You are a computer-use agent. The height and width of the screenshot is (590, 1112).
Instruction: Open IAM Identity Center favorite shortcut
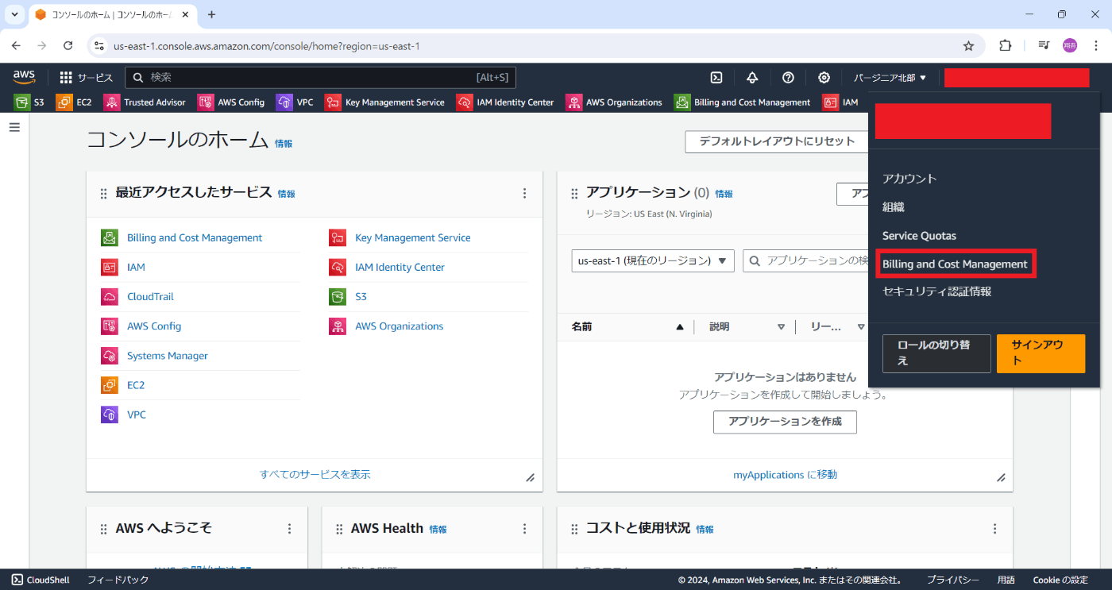tap(505, 102)
